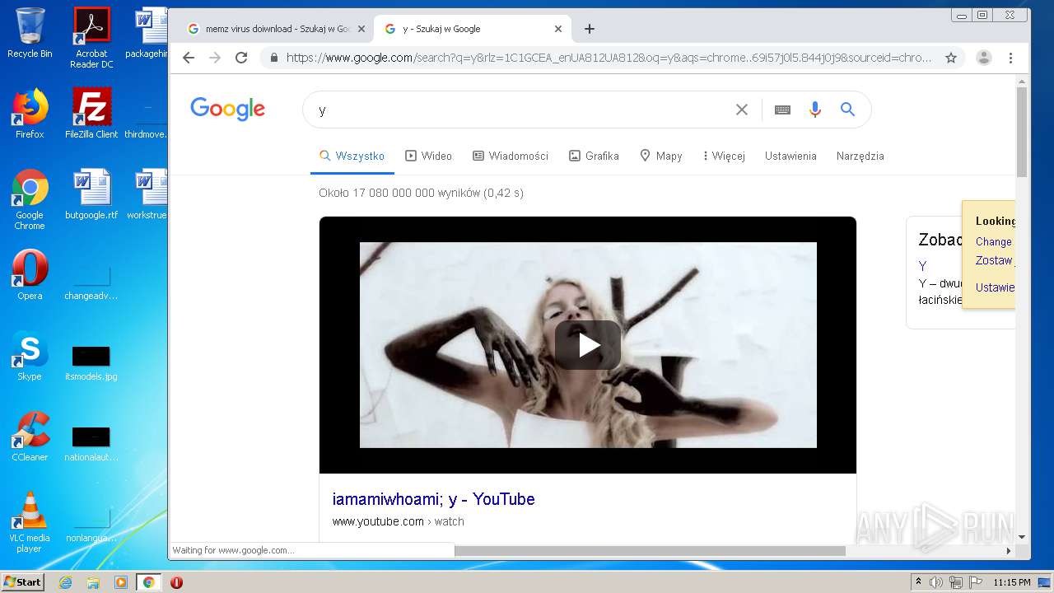1054x593 pixels.
Task: Click 'Ustawie' link in yellow notice
Action: click(995, 287)
